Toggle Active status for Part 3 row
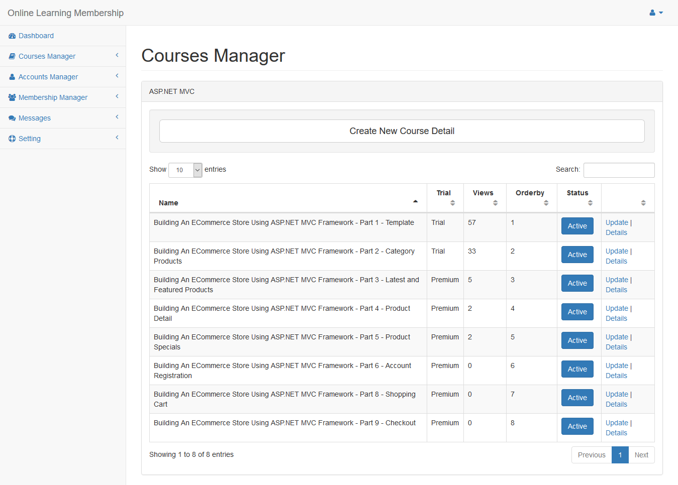 (x=577, y=283)
